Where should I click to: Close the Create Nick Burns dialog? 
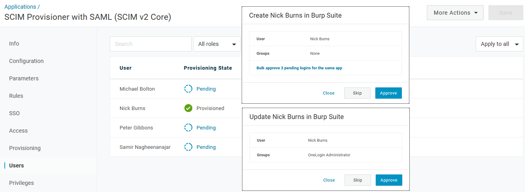point(329,93)
